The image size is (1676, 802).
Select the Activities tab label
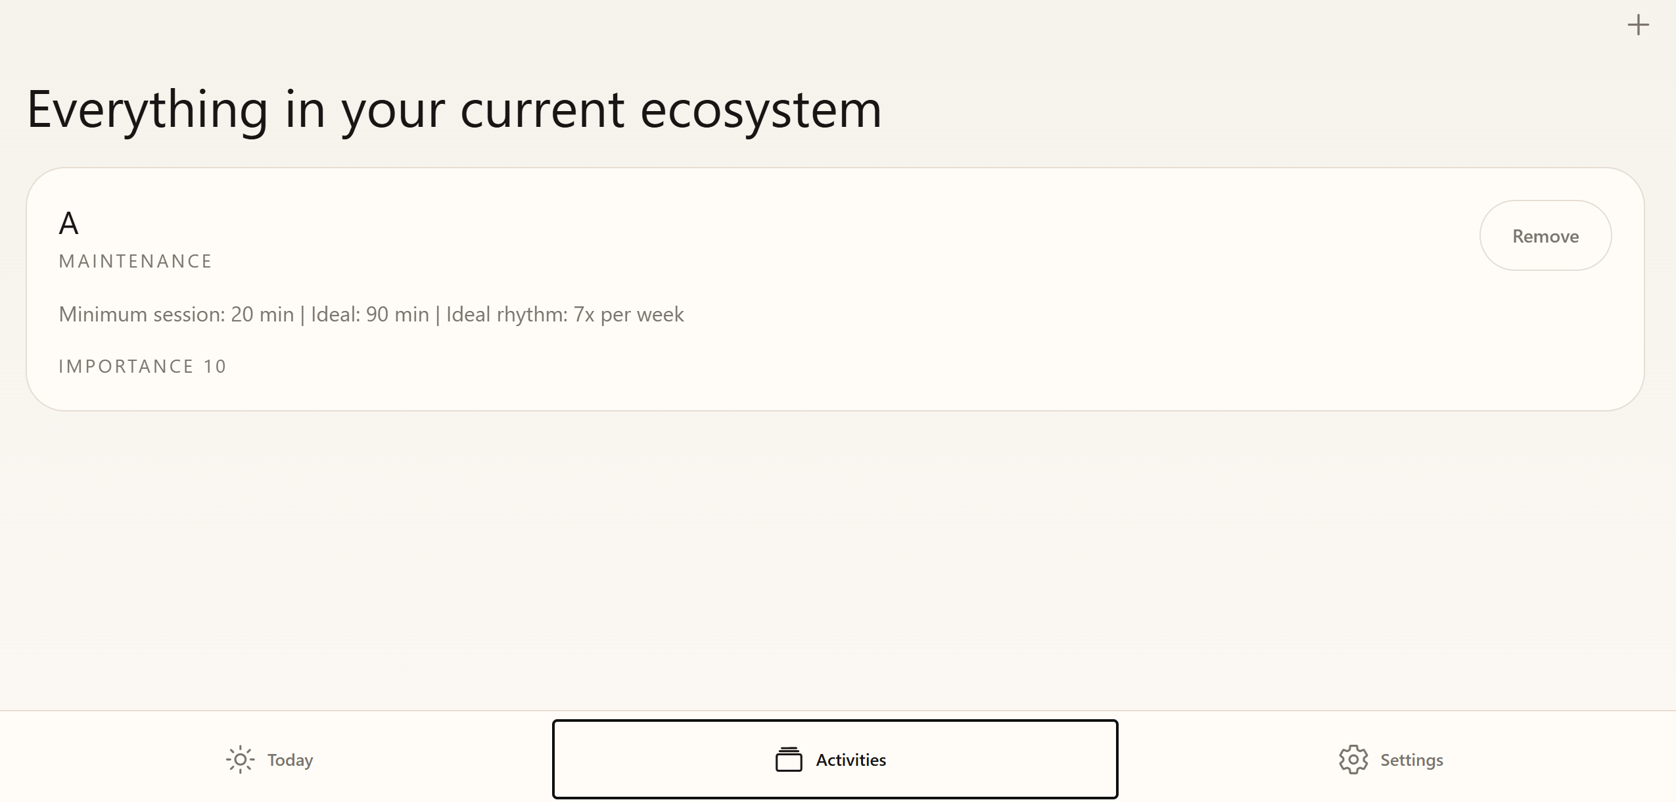[x=850, y=760]
